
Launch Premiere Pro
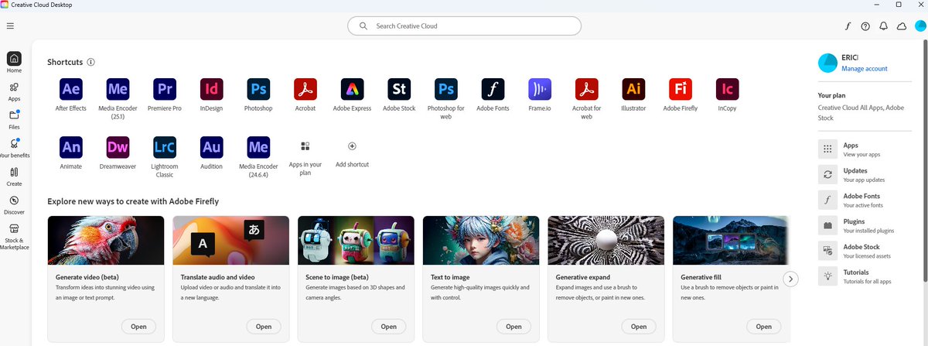[165, 89]
